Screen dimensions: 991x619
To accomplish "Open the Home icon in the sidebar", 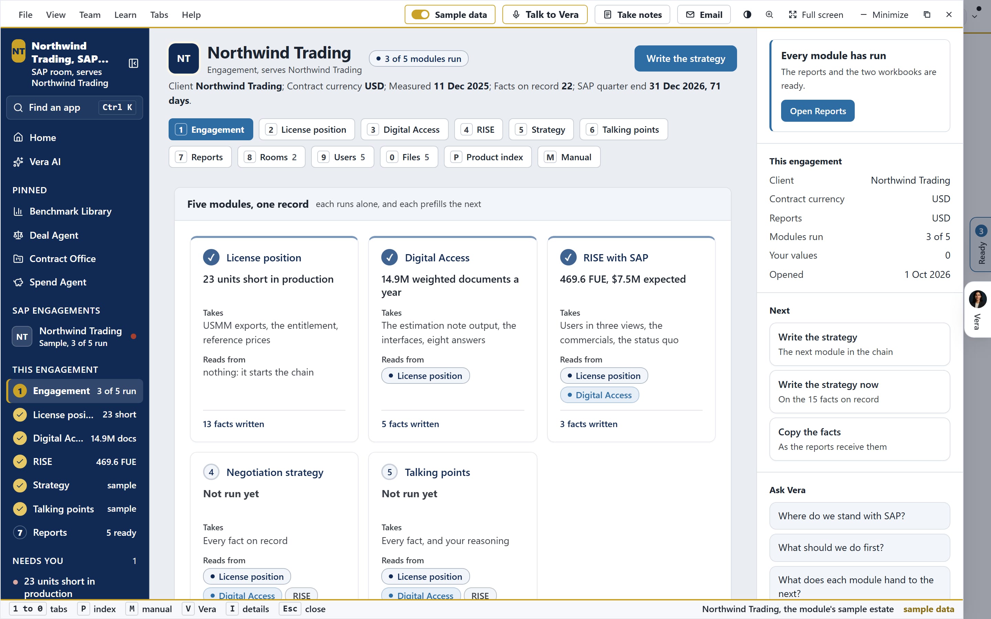I will (x=18, y=137).
